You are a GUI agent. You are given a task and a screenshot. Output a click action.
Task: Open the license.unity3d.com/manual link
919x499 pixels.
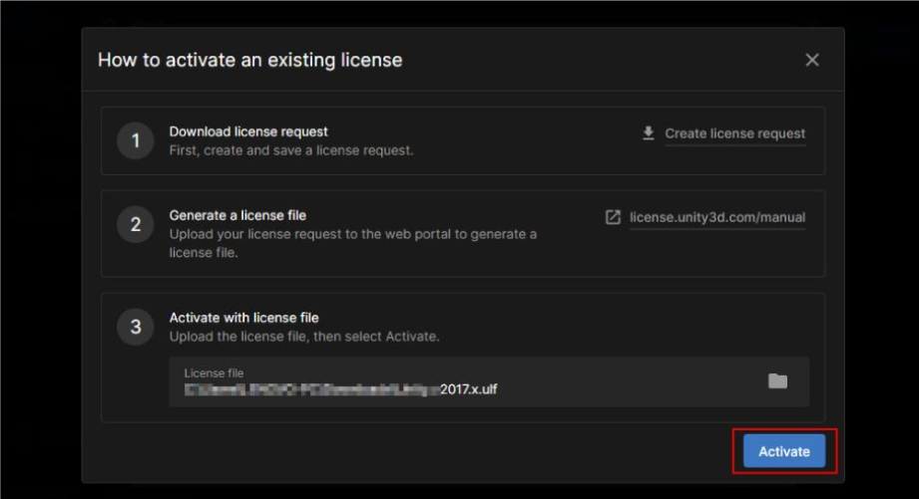(x=716, y=217)
